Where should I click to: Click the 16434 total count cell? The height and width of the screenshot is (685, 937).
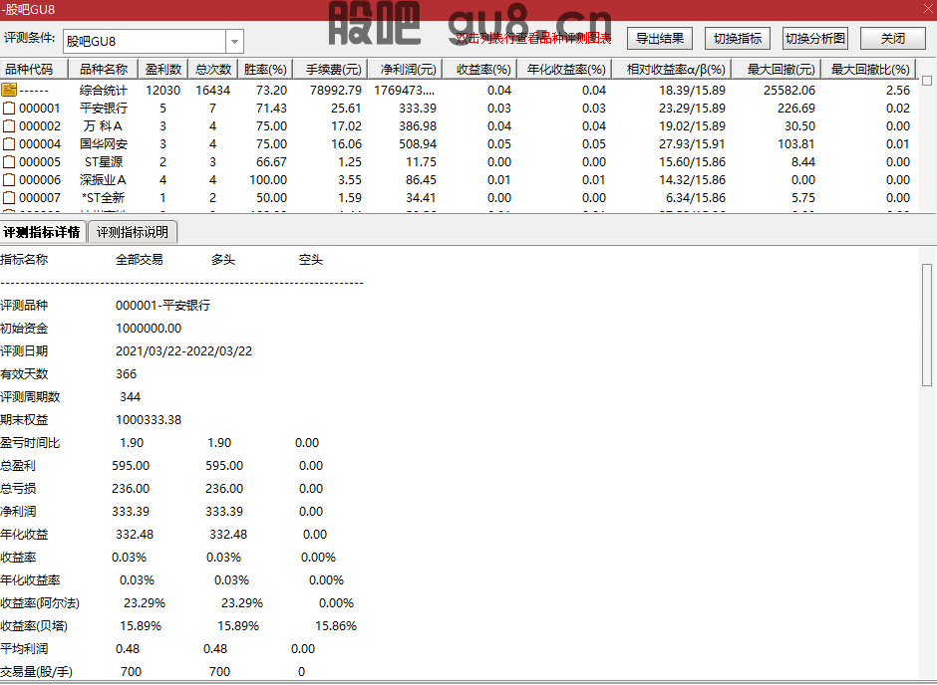click(212, 90)
